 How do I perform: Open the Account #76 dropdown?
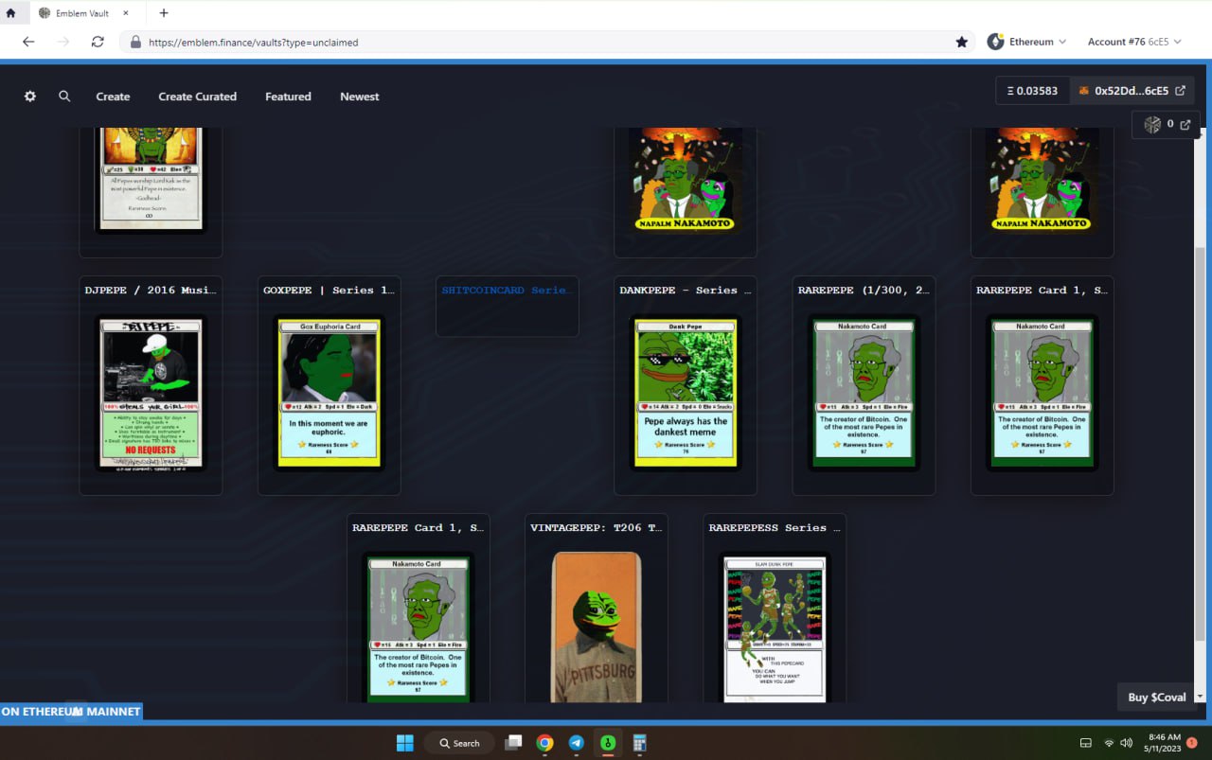click(x=1133, y=42)
